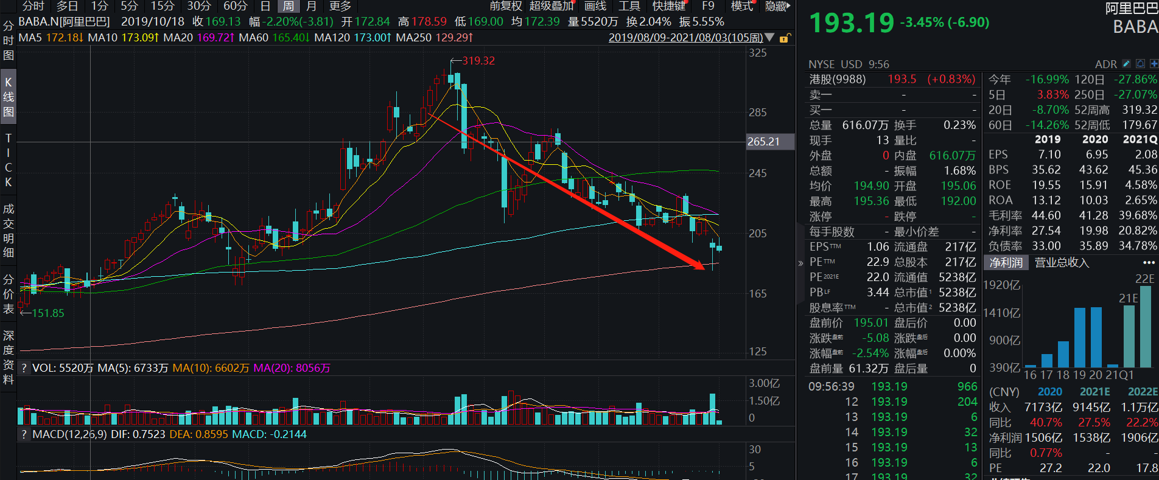Open the 深度资料 sidebar section
The height and width of the screenshot is (480, 1159).
click(8, 357)
